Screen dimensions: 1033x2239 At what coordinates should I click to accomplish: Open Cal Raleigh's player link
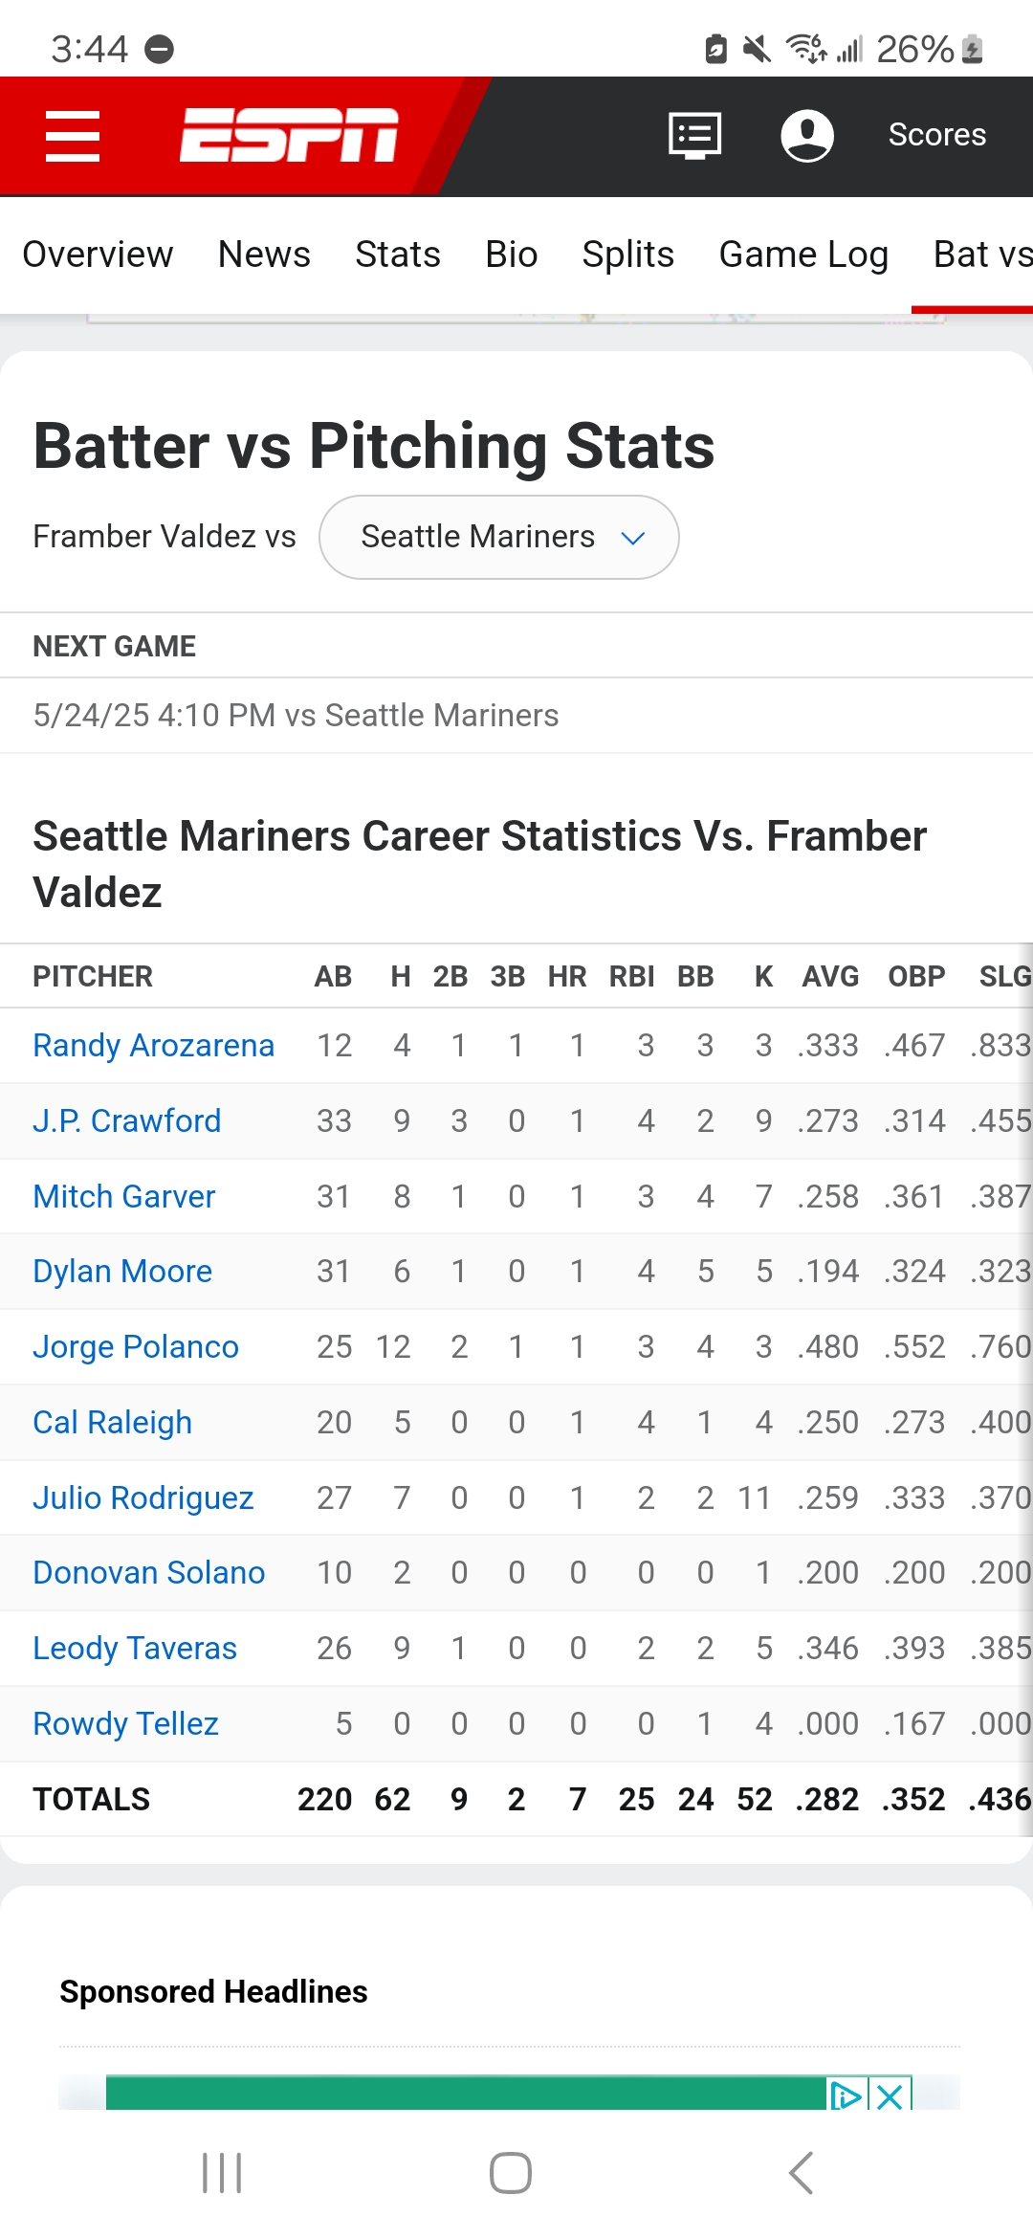click(113, 1423)
